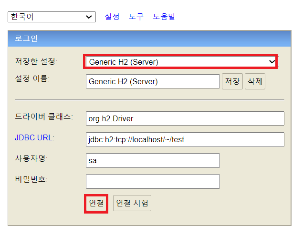Viewport: 303px width, 234px height.
Task: Click the 설정 이름: label
Action: pos(32,78)
